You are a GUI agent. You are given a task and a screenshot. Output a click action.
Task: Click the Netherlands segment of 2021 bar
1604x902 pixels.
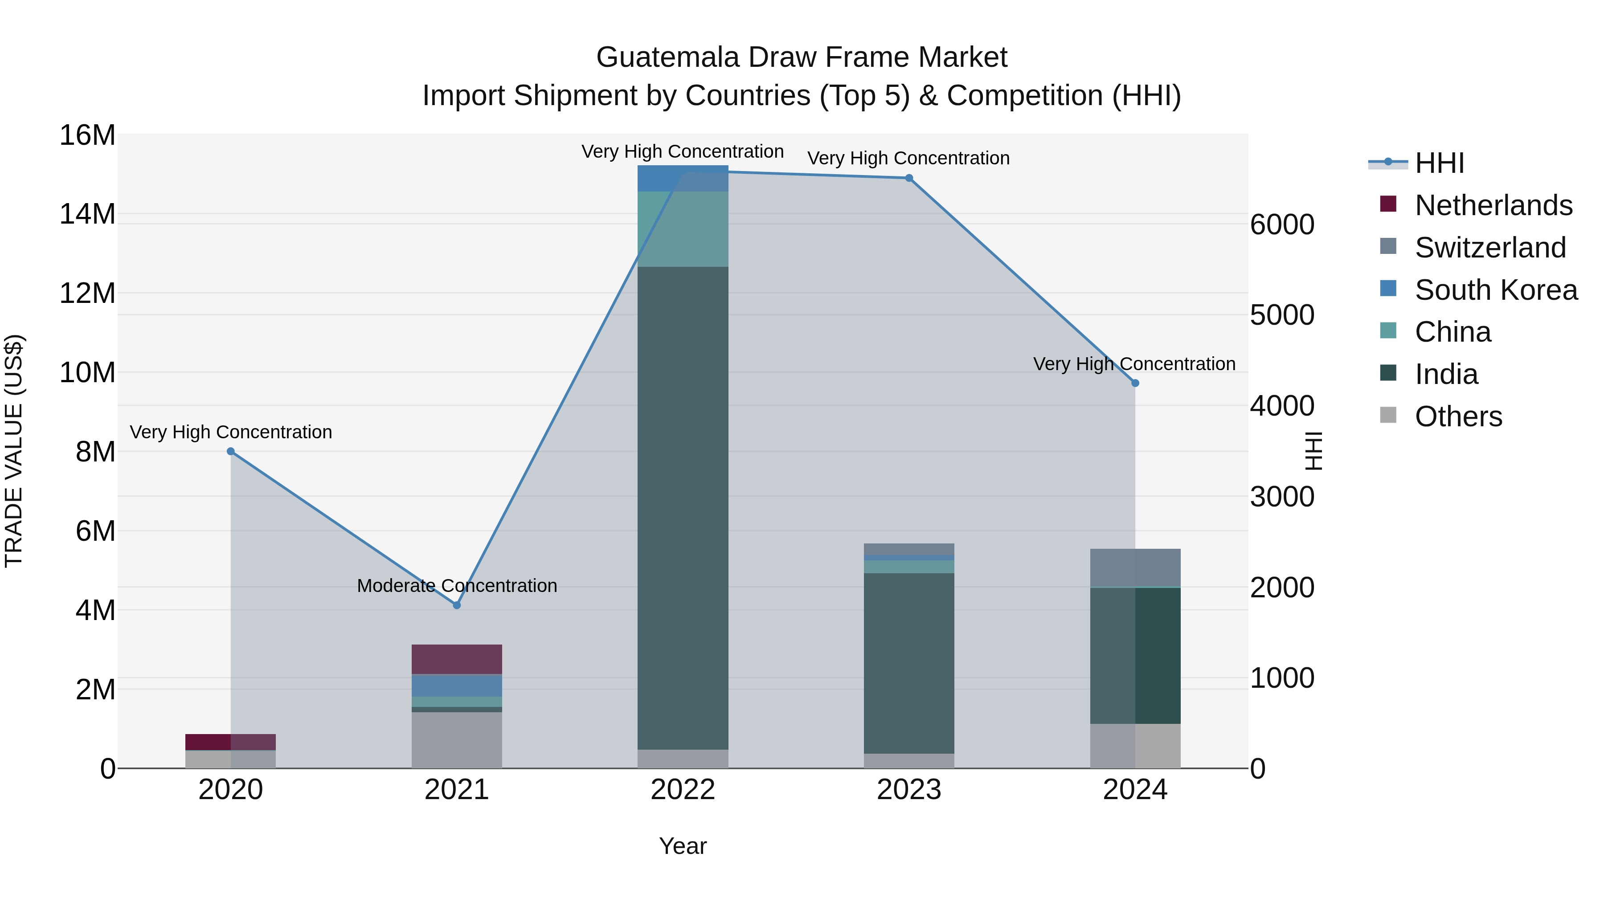click(457, 659)
